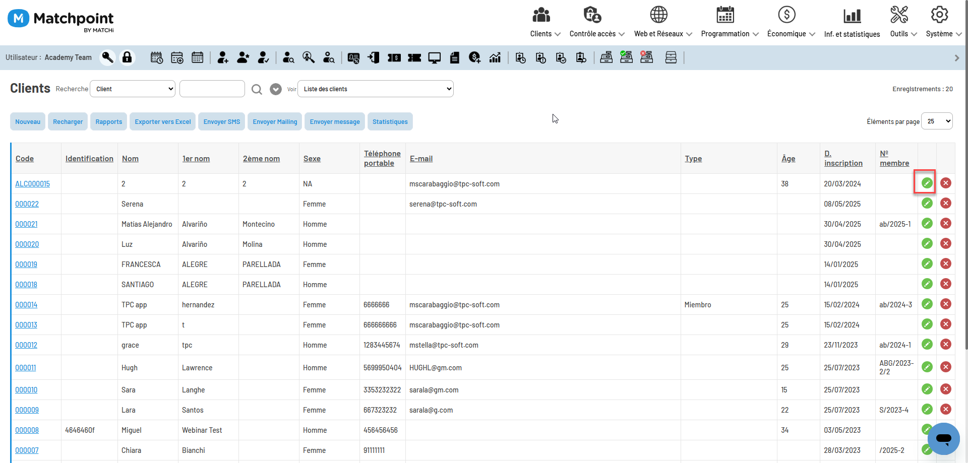Viewport: 968px width, 463px height.
Task: Open the Web et Réseaux menu
Action: click(x=663, y=22)
